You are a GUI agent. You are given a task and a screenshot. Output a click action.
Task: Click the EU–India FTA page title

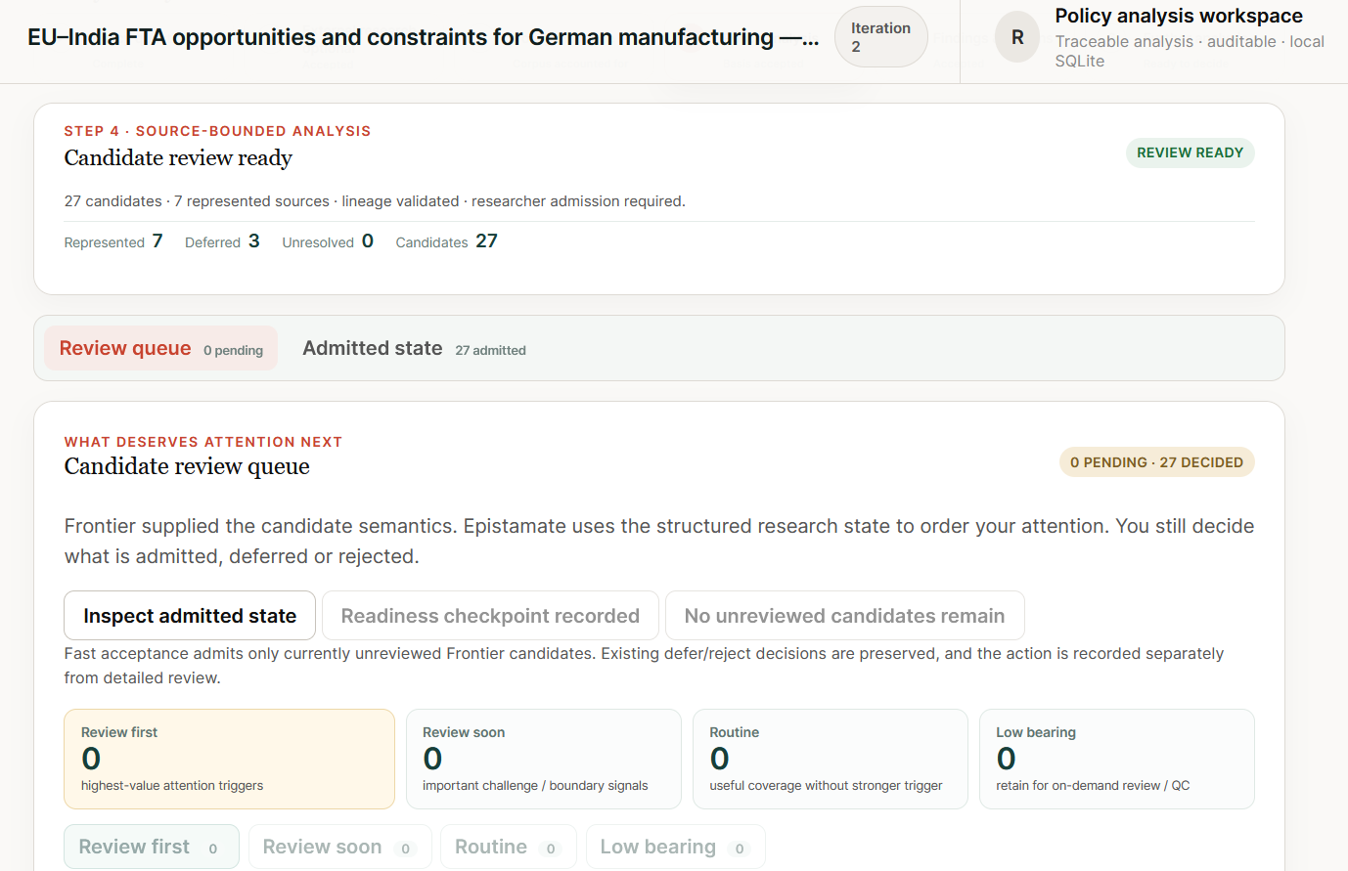[x=423, y=37]
